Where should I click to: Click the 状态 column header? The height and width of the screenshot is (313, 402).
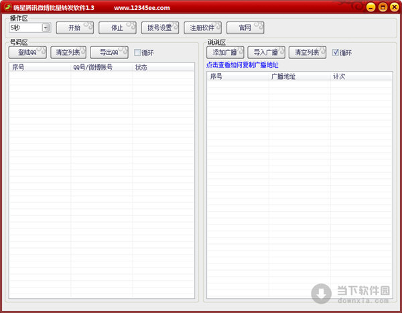pyautogui.click(x=163, y=67)
